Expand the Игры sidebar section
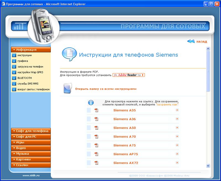The width and height of the screenshot is (221, 181). [31, 142]
